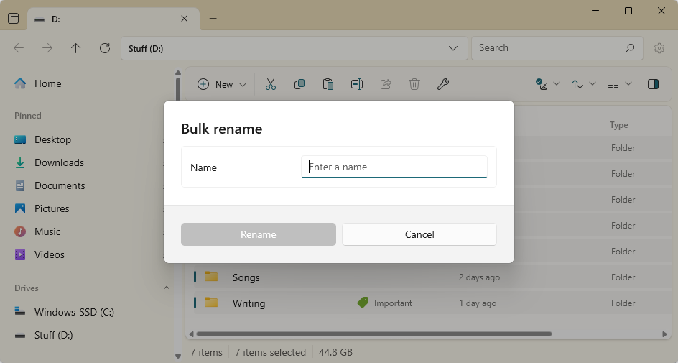Open Windows-SSD (C:) drive in sidebar

click(x=74, y=312)
